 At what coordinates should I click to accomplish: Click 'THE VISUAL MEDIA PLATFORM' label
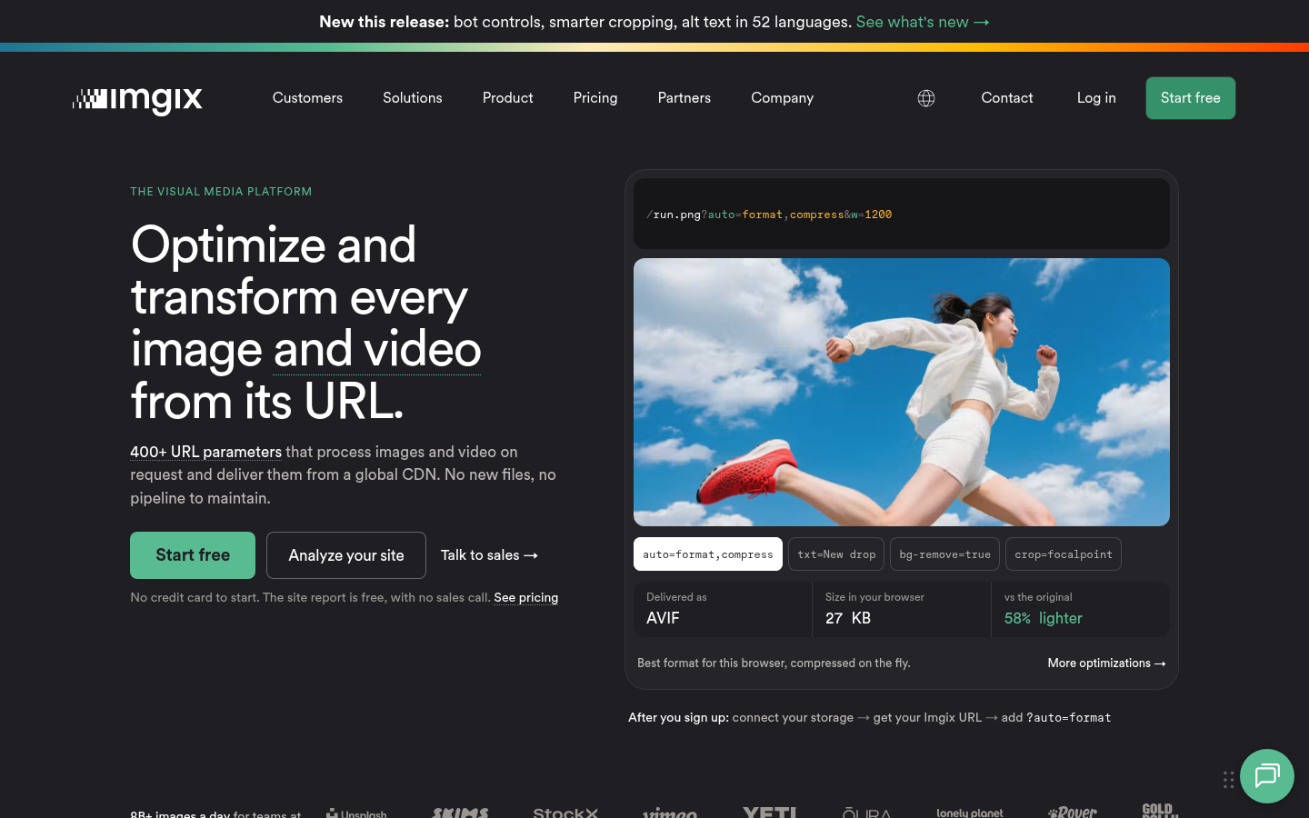[x=221, y=192]
